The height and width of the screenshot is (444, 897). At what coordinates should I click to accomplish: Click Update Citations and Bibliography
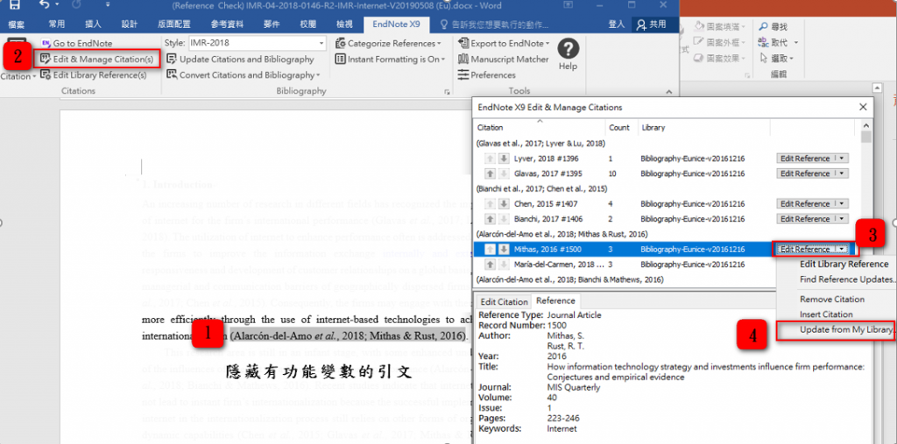240,59
